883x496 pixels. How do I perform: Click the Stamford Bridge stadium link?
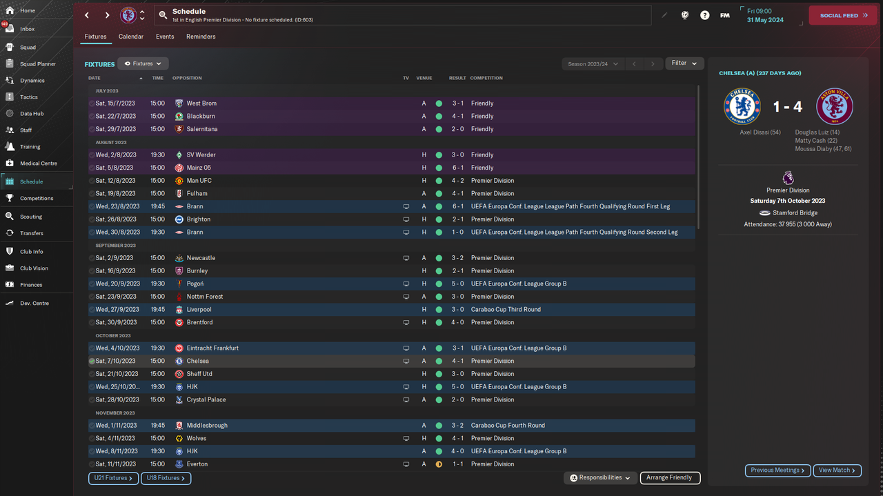click(795, 213)
